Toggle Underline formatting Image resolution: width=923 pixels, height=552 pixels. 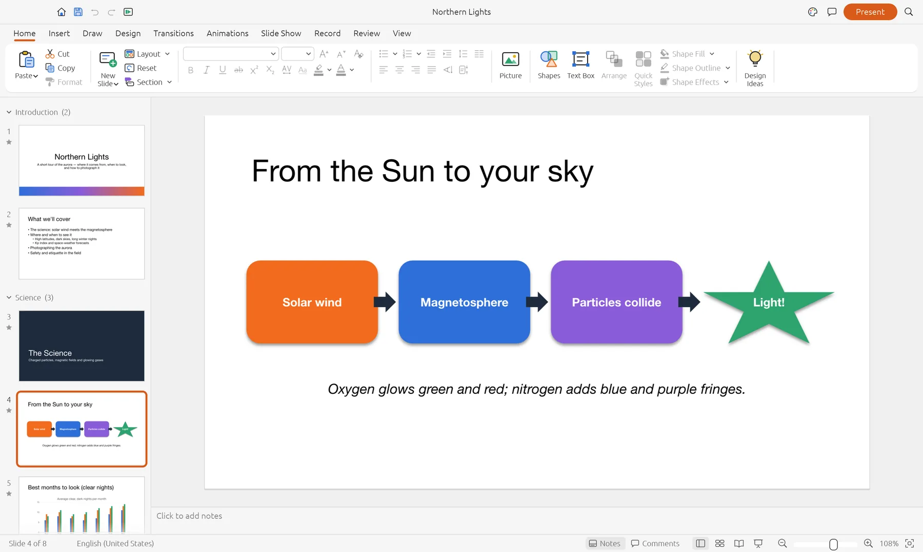[223, 70]
